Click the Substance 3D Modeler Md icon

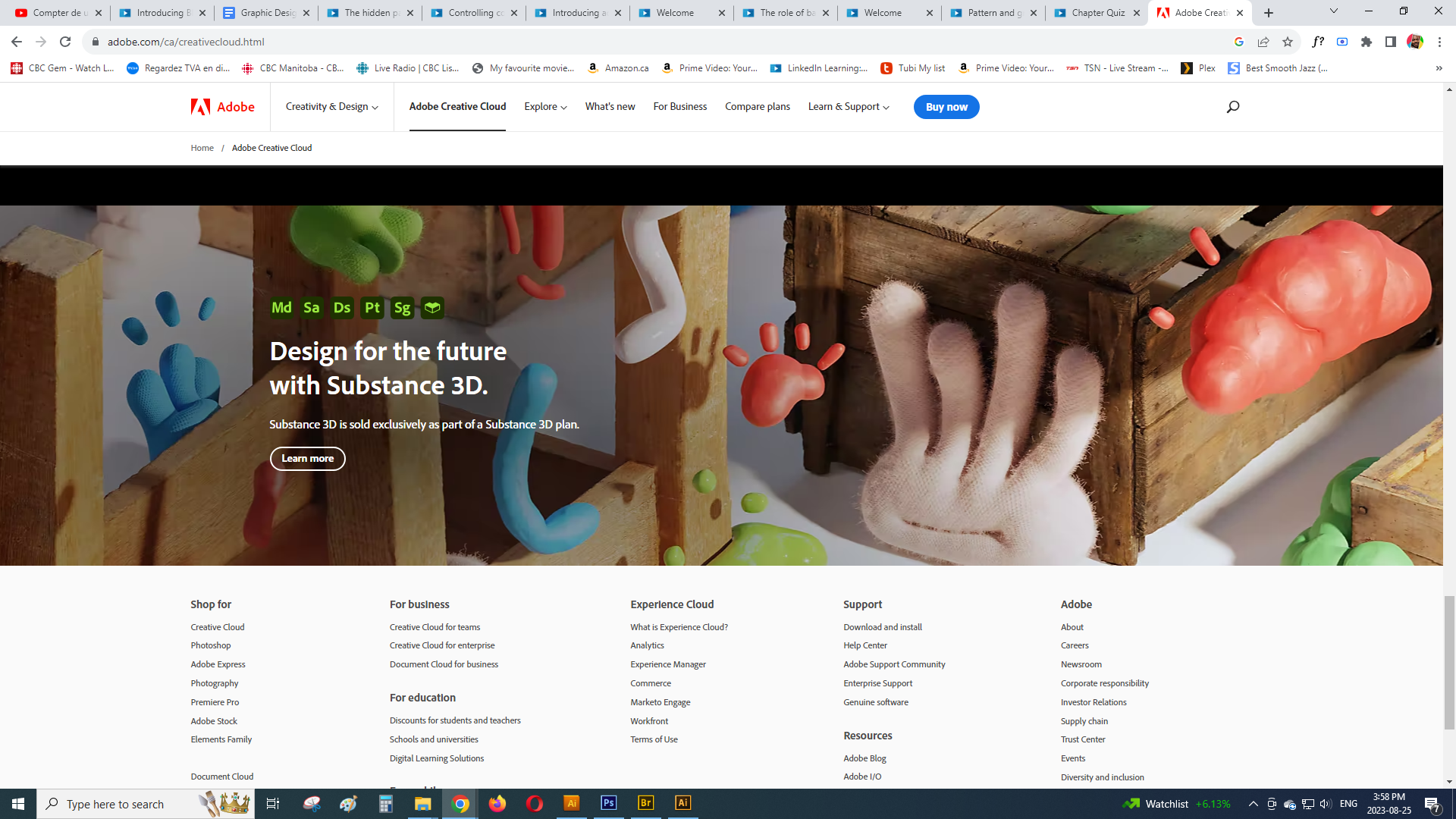pos(281,308)
